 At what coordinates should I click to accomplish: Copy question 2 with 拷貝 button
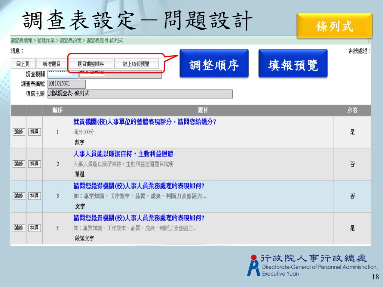35,164
